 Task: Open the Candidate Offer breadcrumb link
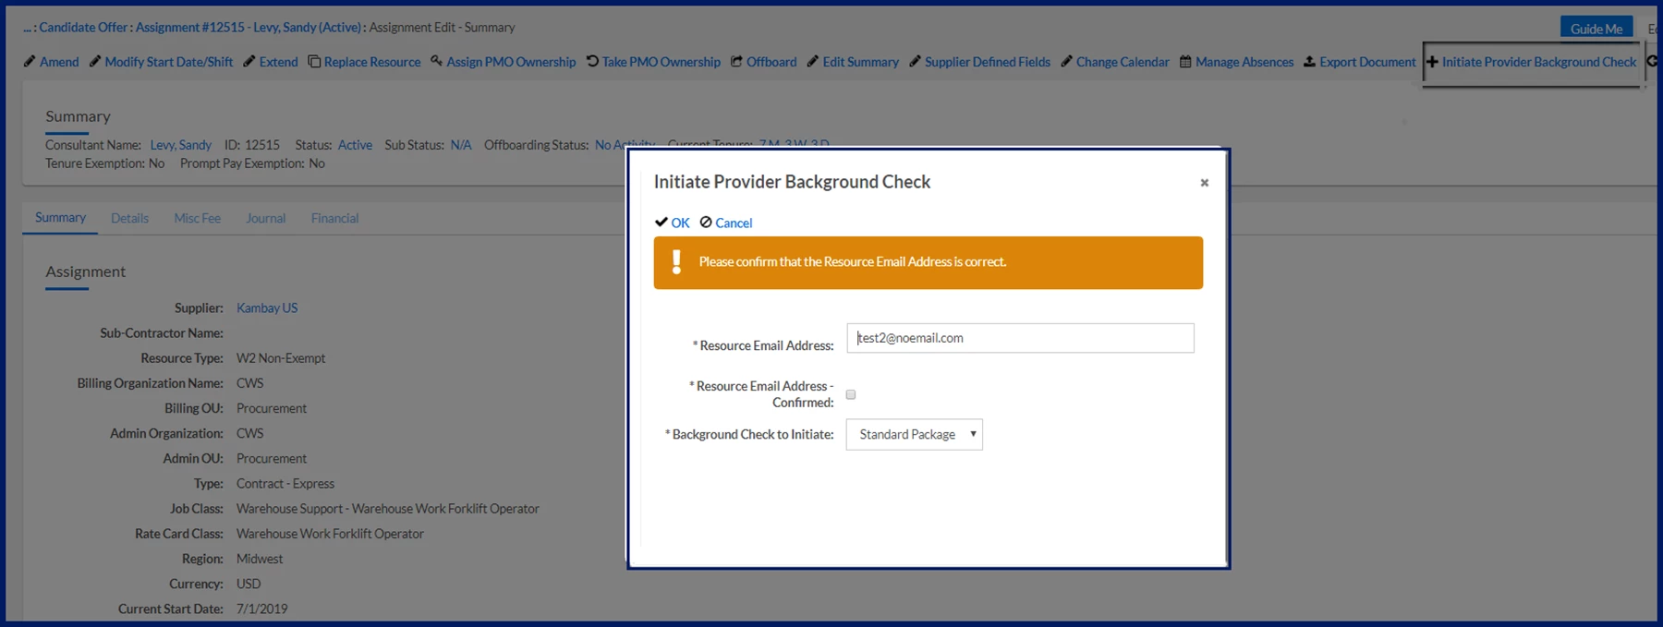coord(83,27)
